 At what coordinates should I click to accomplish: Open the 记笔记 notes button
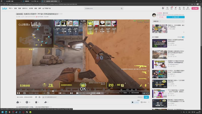click(143, 102)
